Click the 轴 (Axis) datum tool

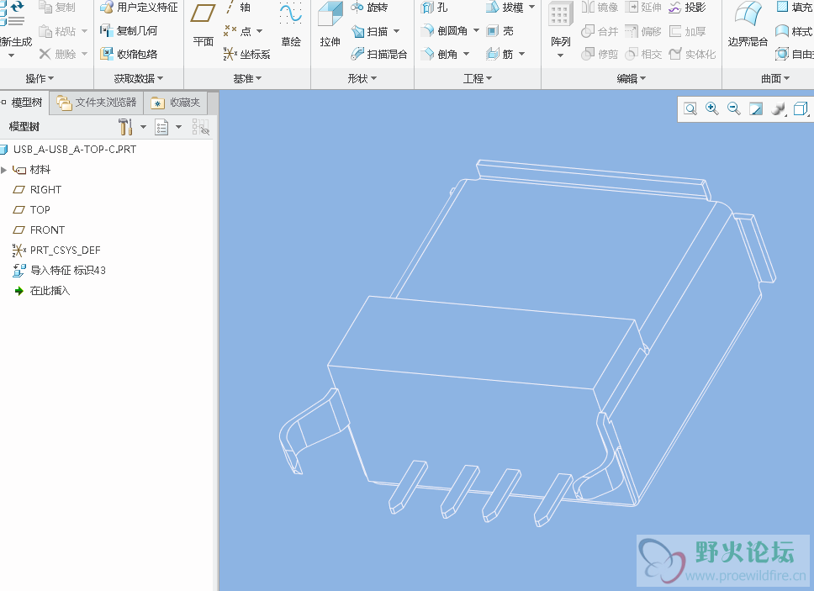pos(238,8)
